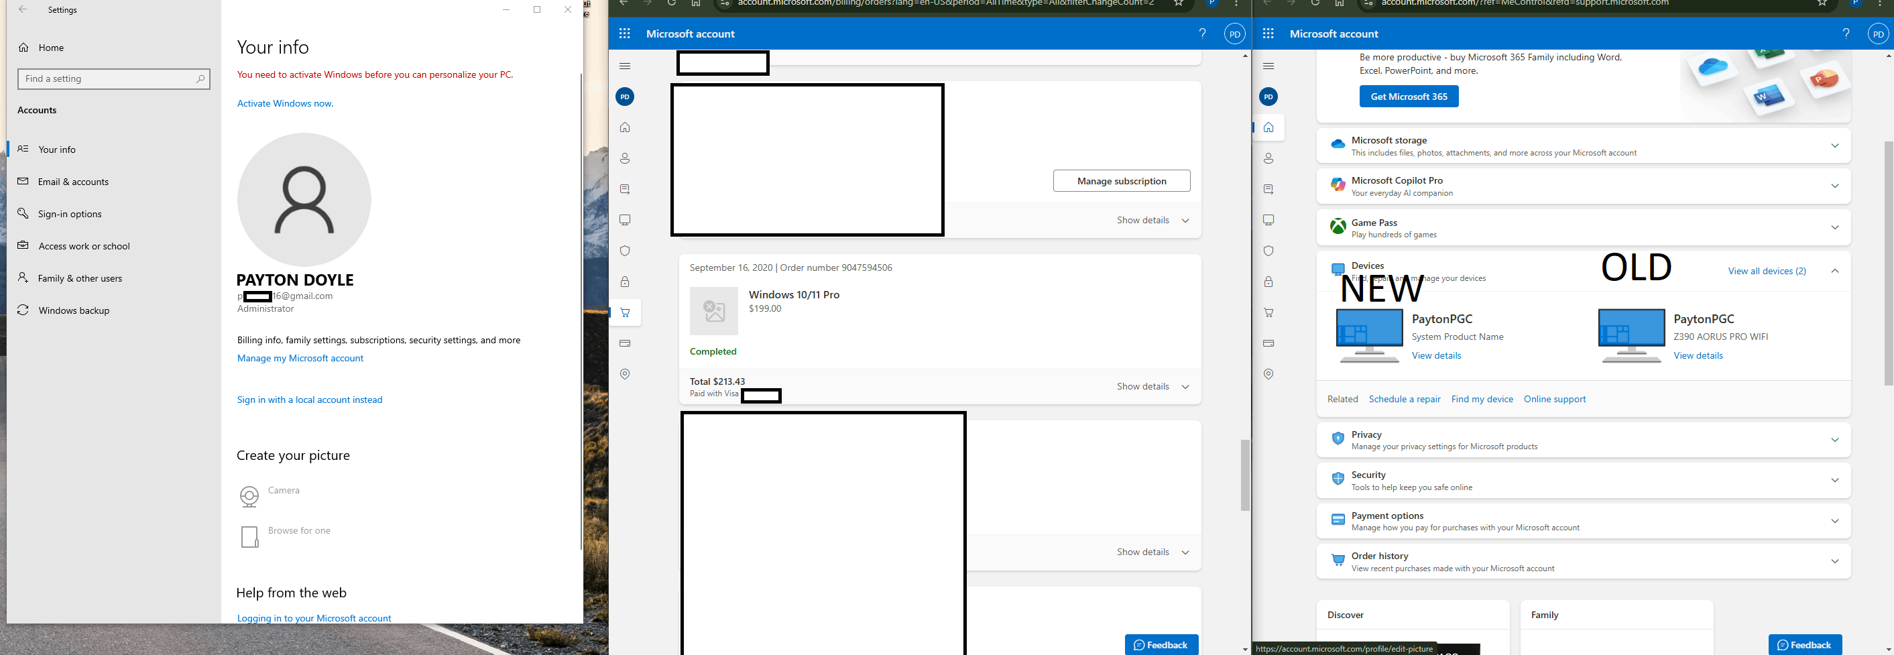Screen dimensions: 1894x655
Task: Click Logging in to your Microsoft account link
Action: [314, 618]
